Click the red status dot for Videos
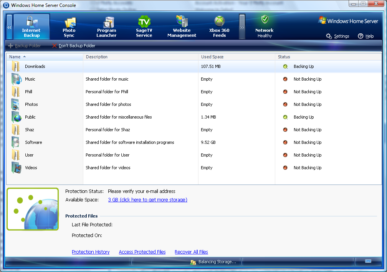Screen dimensions: 387x272 tap(285, 168)
